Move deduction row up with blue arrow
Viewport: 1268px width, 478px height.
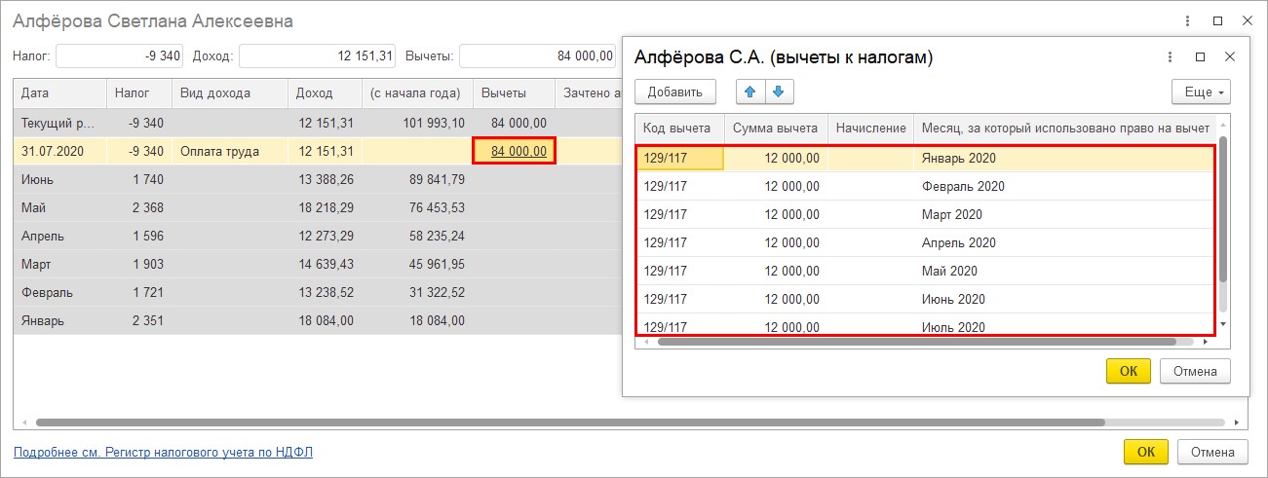(x=749, y=92)
